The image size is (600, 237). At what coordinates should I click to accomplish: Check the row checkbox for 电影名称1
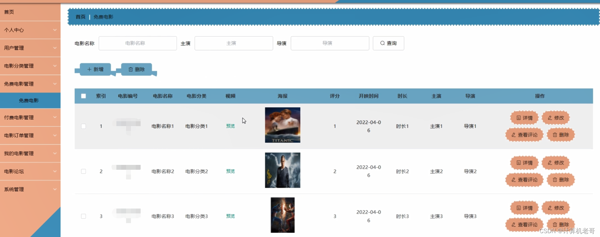(x=83, y=126)
